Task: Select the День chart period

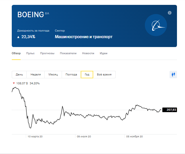Action: pyautogui.click(x=19, y=75)
